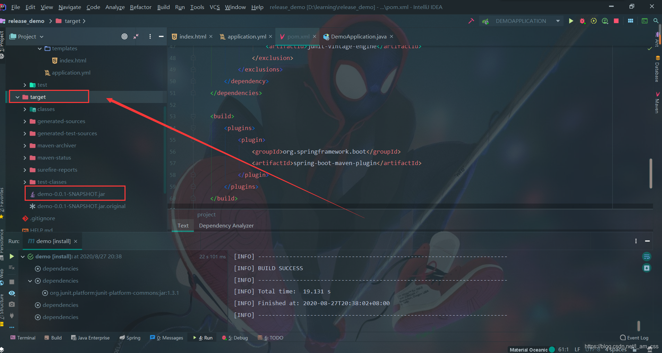Open Project Structure icon in toolbar
This screenshot has height=353, width=662.
tap(630, 21)
